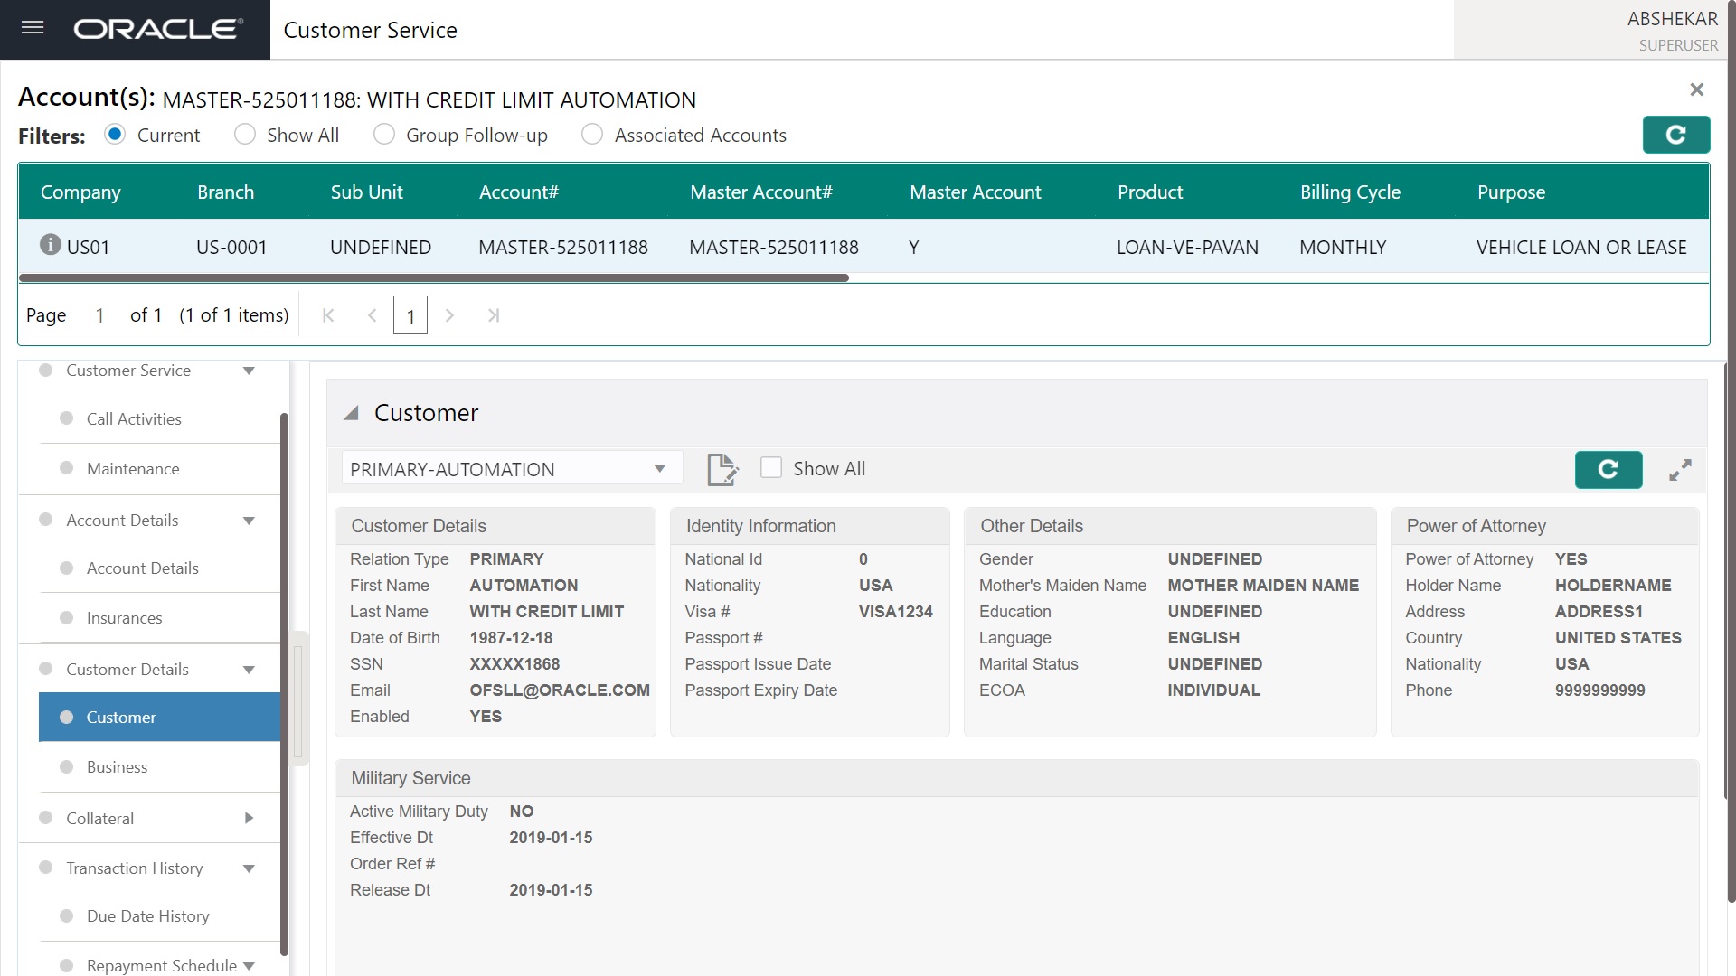
Task: Open the Insurances menu item
Action: tap(124, 618)
